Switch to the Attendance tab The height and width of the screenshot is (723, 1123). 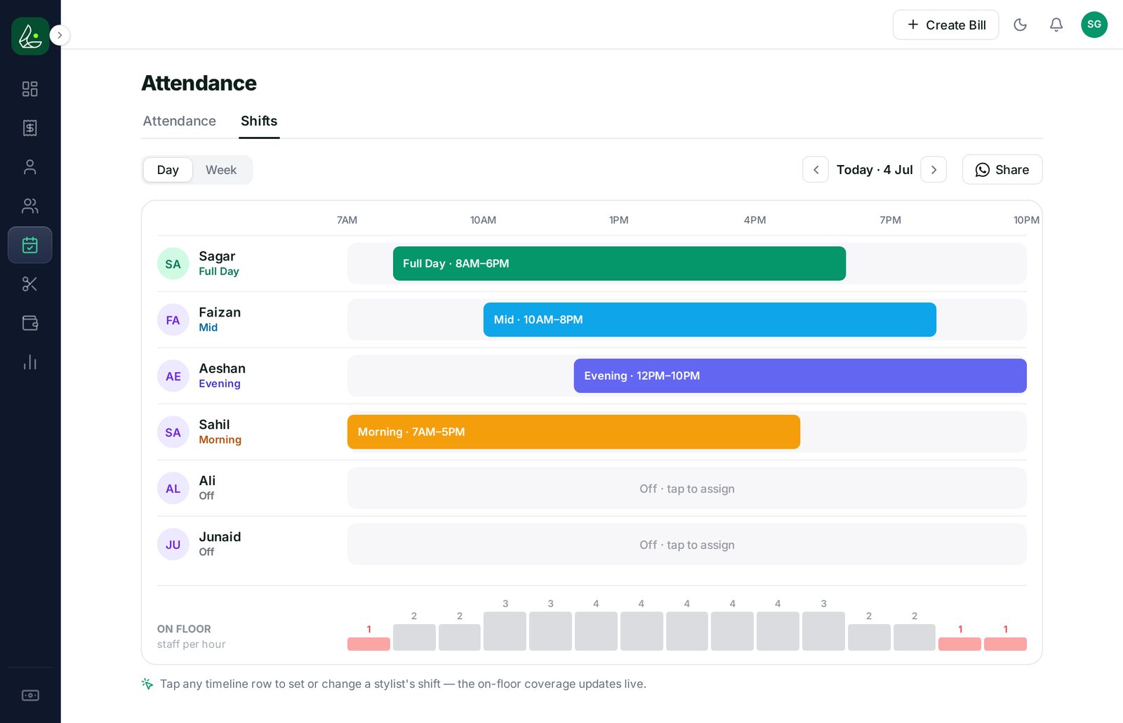tap(180, 121)
